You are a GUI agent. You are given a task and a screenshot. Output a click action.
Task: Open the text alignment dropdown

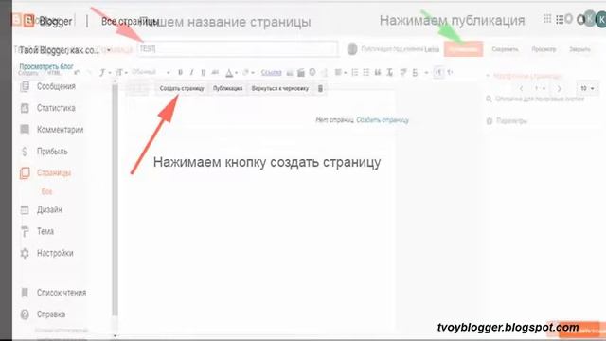coord(340,72)
